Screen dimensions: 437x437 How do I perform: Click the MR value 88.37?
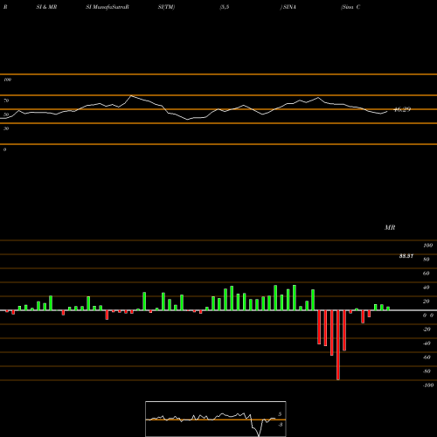pos(406,256)
